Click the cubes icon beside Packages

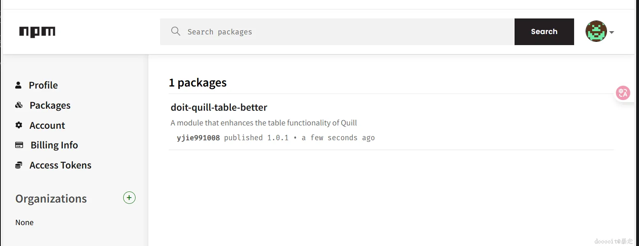[19, 105]
